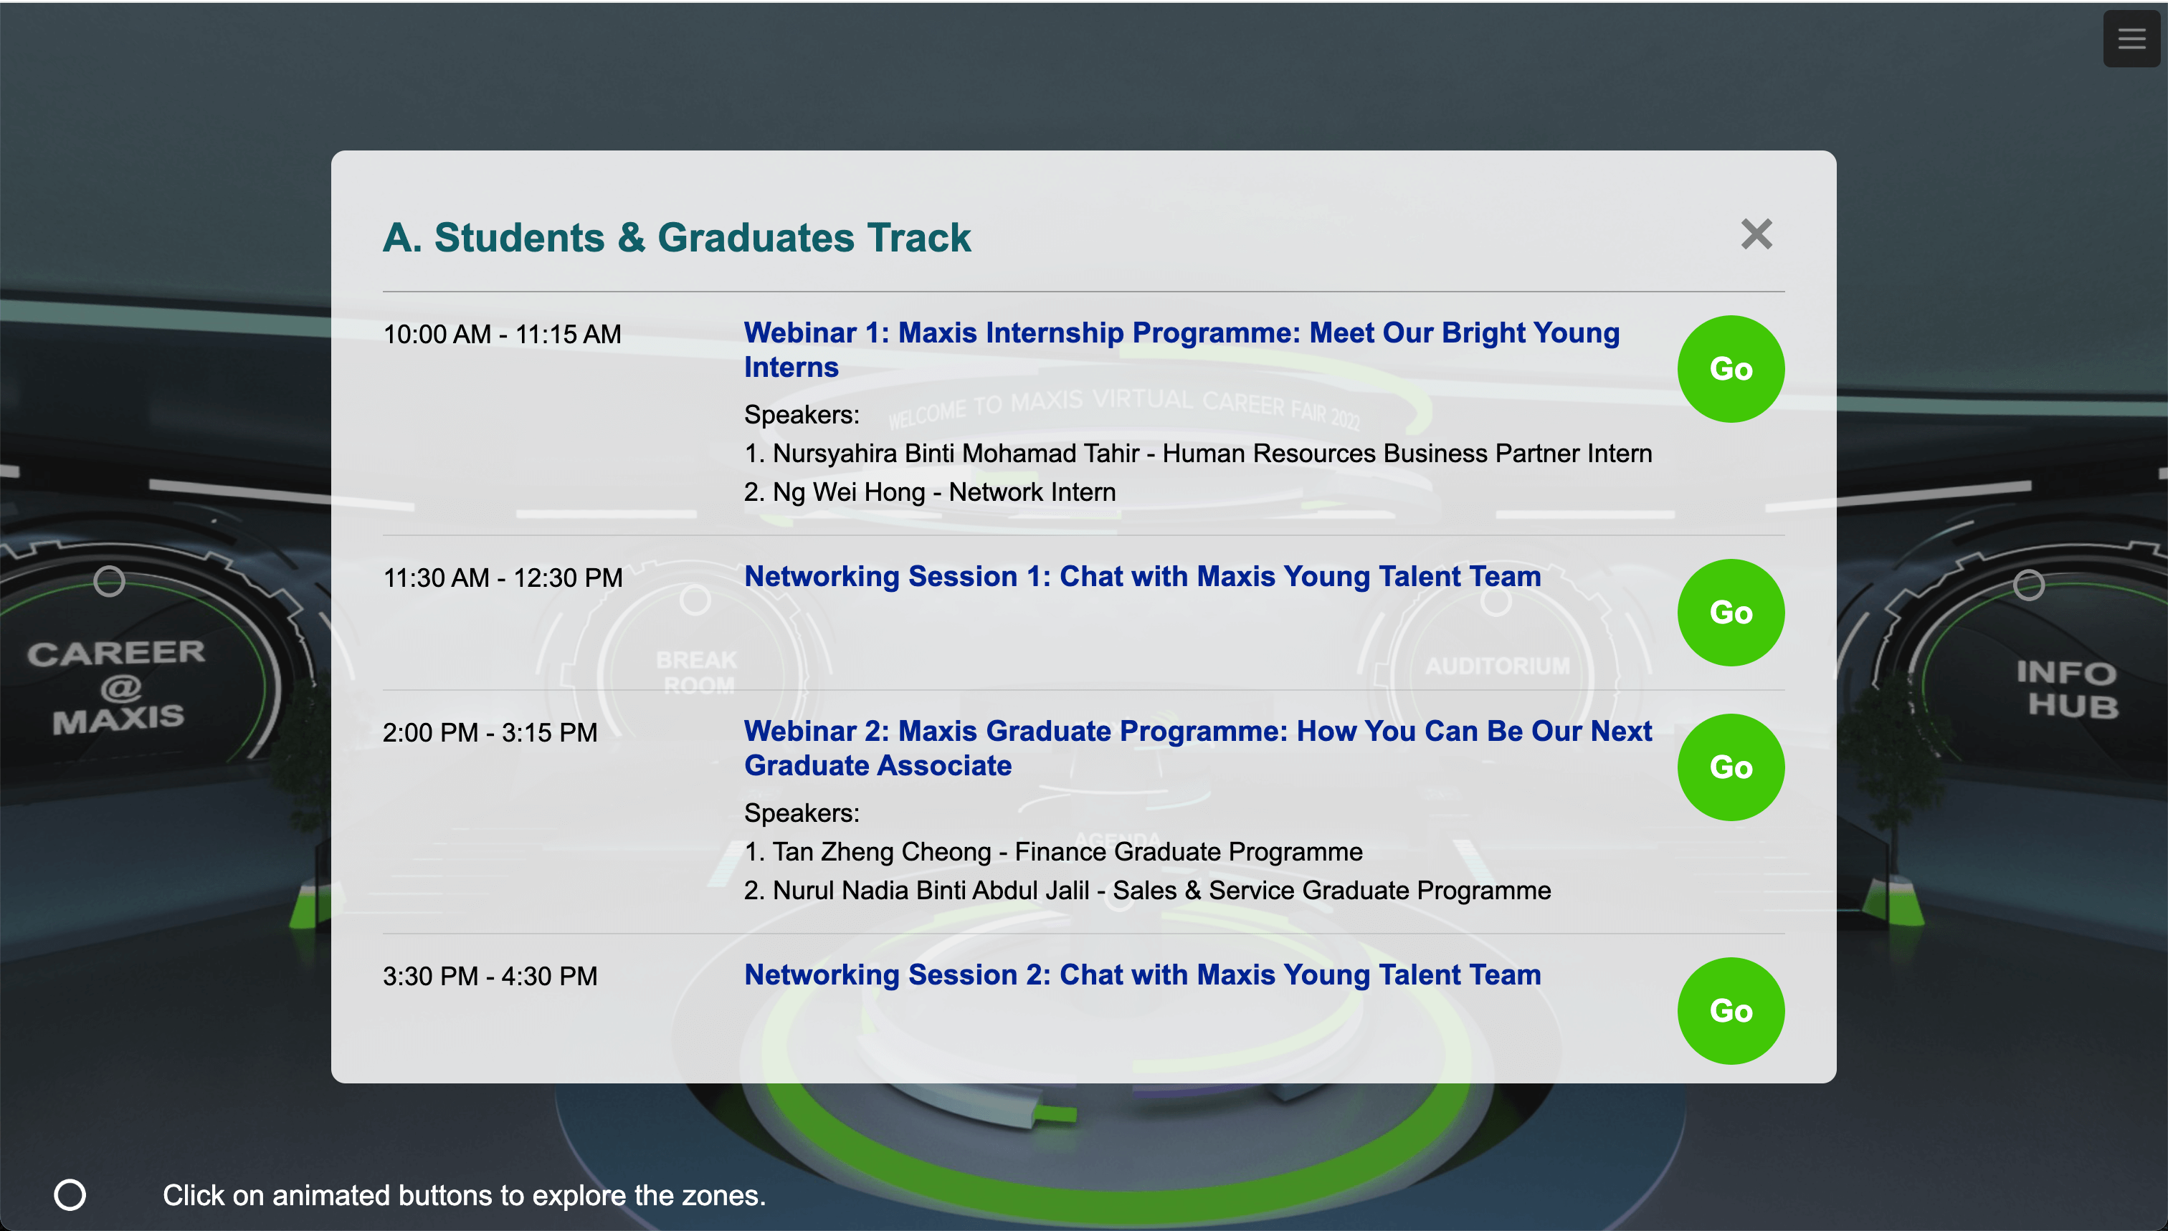Open Networking Session 1 title link

pos(1142,576)
